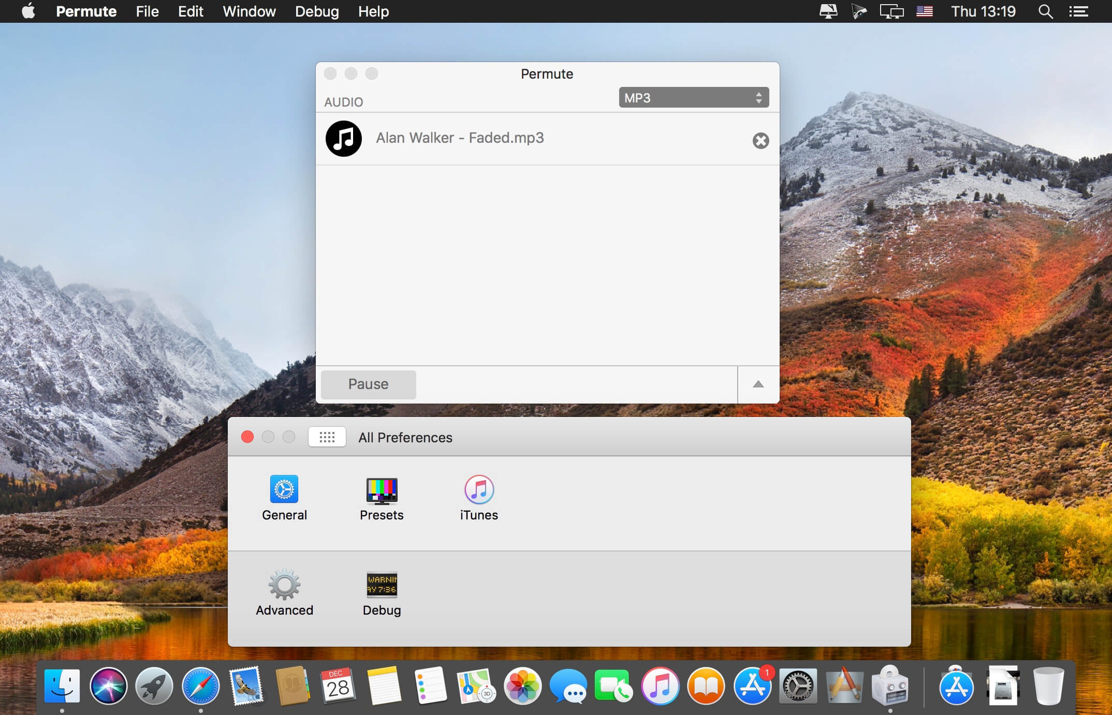Open Photos from the Dock
Screen dimensions: 1112x715
coord(522,686)
